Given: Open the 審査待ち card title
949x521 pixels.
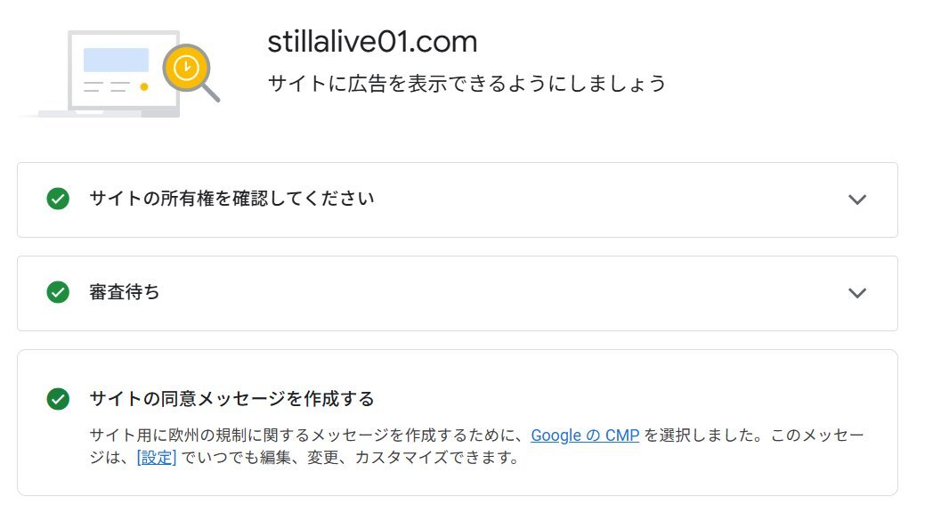Looking at the screenshot, I should [x=125, y=292].
